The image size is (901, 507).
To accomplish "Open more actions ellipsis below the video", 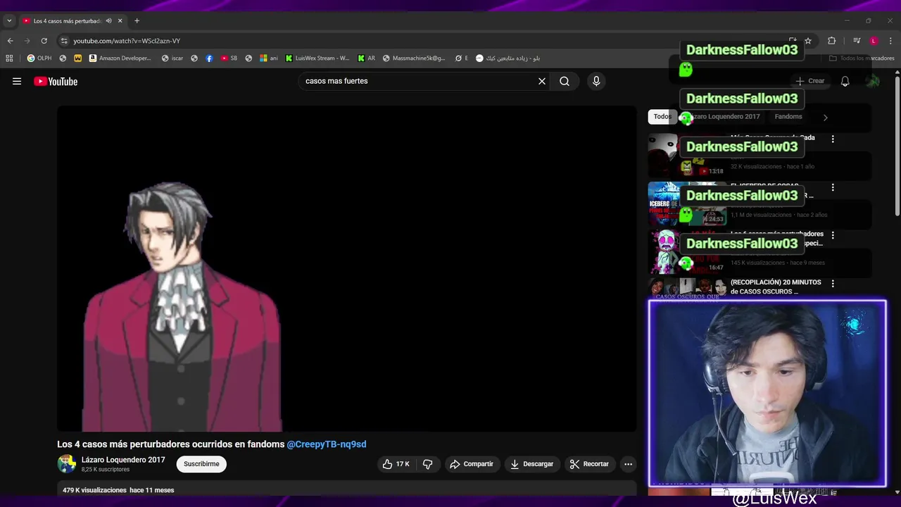I will pyautogui.click(x=628, y=464).
